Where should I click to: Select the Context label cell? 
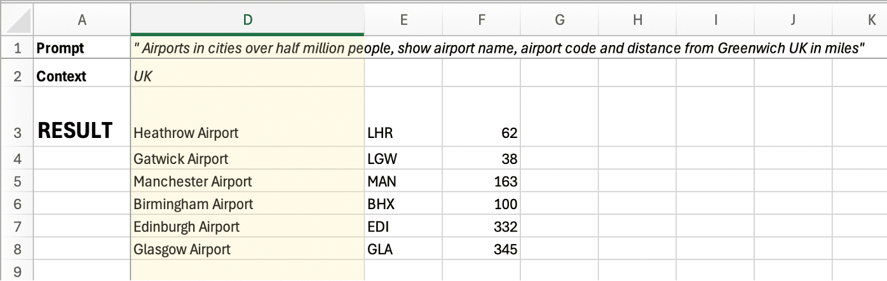(x=81, y=76)
